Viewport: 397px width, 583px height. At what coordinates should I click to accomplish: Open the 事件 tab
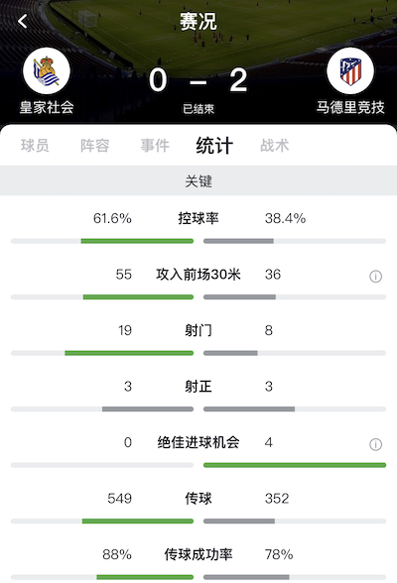[155, 146]
